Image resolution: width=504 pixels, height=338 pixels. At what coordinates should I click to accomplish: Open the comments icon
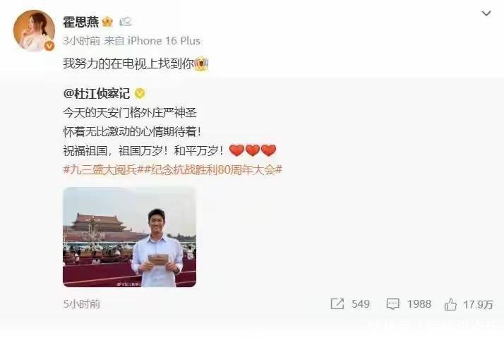click(392, 304)
